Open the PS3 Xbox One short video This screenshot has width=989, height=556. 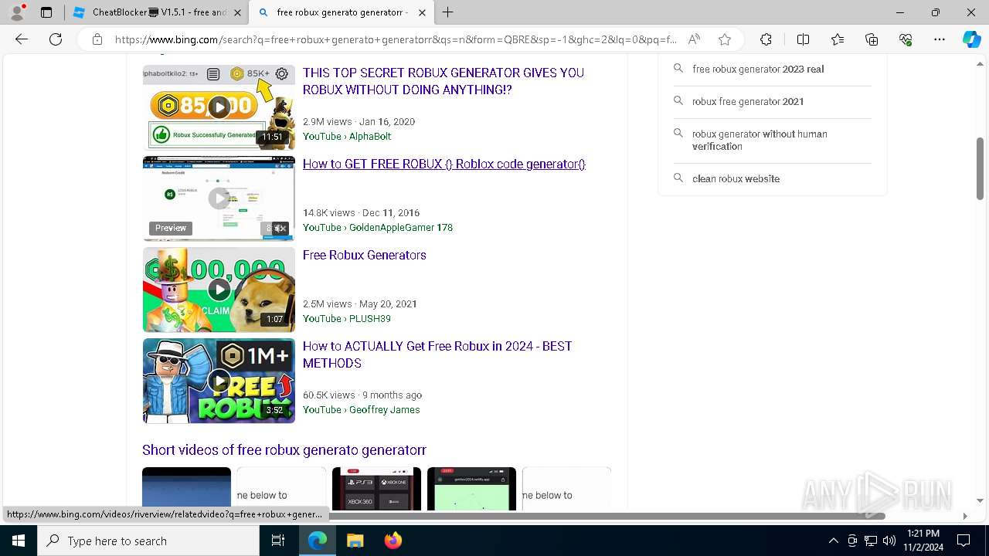376,489
